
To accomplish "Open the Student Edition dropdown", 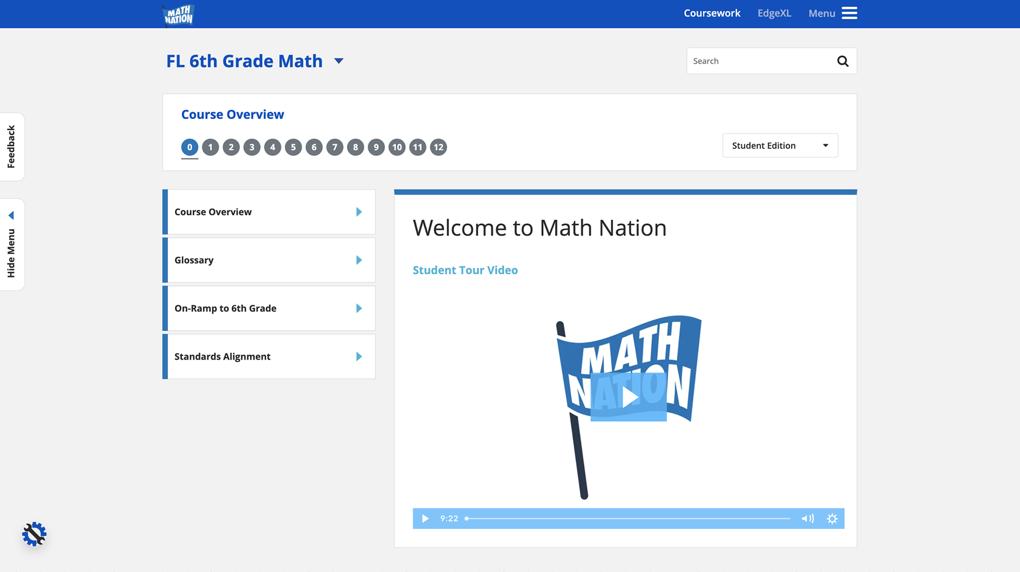I will (x=780, y=146).
